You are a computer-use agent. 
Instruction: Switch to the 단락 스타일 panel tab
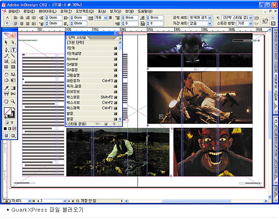tap(77, 38)
